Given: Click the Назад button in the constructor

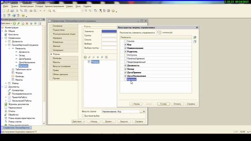Looking at the screenshot, I should pyautogui.click(x=136, y=104).
